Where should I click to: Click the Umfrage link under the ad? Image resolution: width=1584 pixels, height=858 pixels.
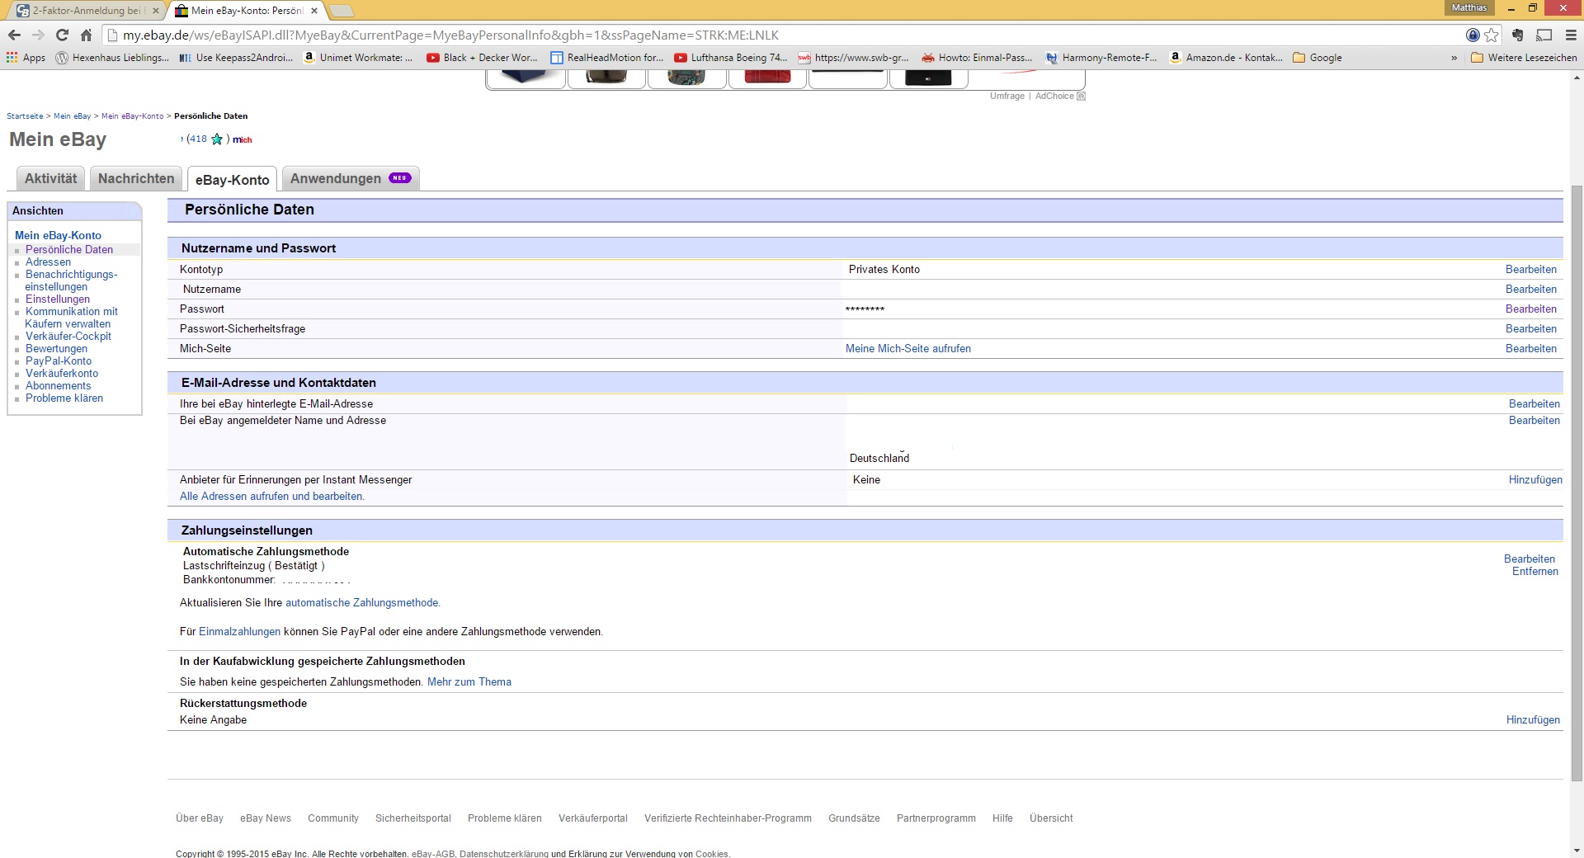pyautogui.click(x=1006, y=96)
